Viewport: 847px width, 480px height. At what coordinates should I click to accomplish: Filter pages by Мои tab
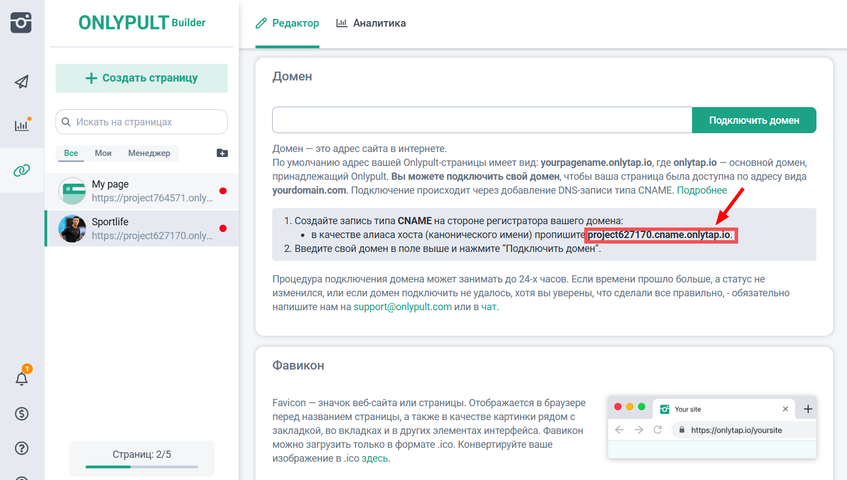point(103,153)
